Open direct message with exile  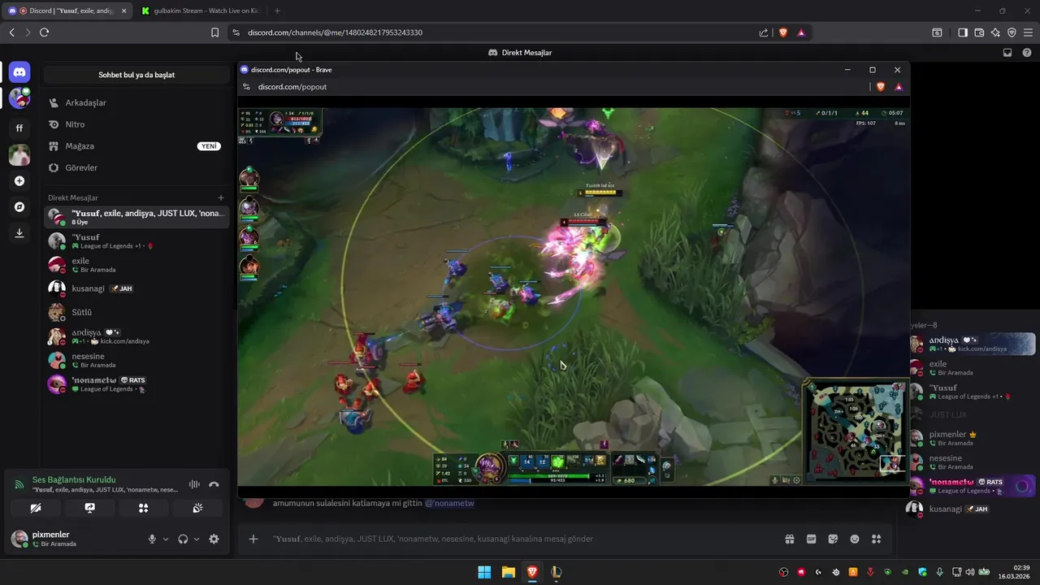[x=136, y=265]
